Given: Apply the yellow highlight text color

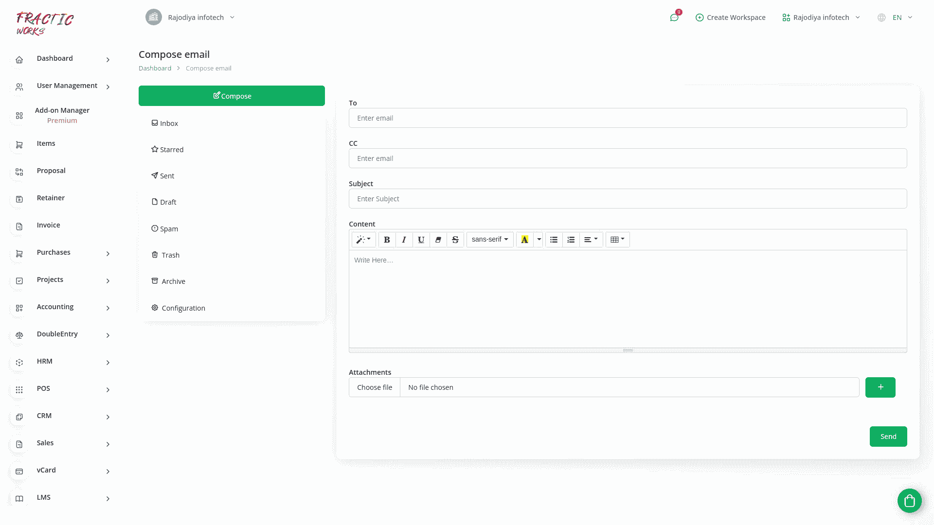Looking at the screenshot, I should point(524,240).
